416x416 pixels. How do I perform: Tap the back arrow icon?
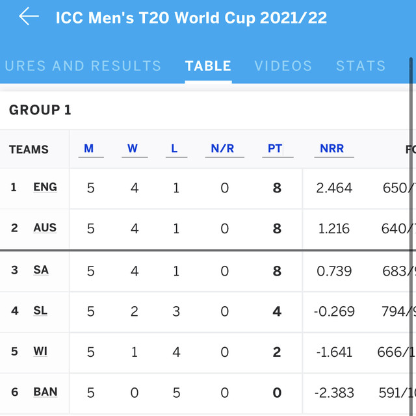coord(29,16)
